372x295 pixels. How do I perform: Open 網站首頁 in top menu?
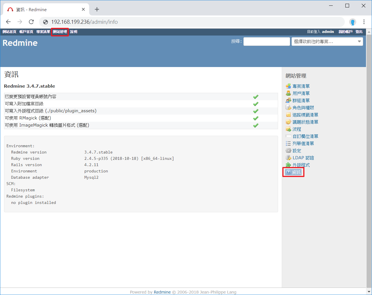click(9, 32)
